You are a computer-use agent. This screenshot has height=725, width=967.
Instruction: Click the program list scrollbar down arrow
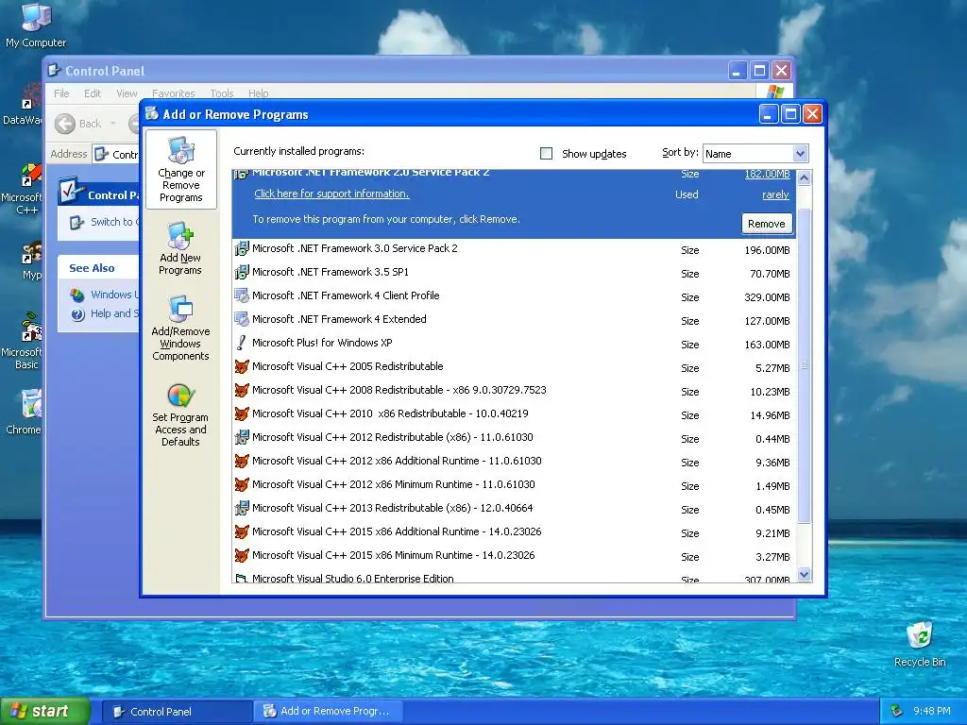tap(804, 575)
